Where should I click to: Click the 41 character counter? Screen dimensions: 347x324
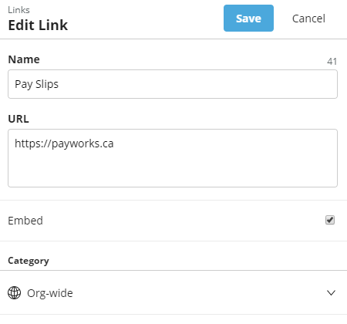[x=332, y=62]
